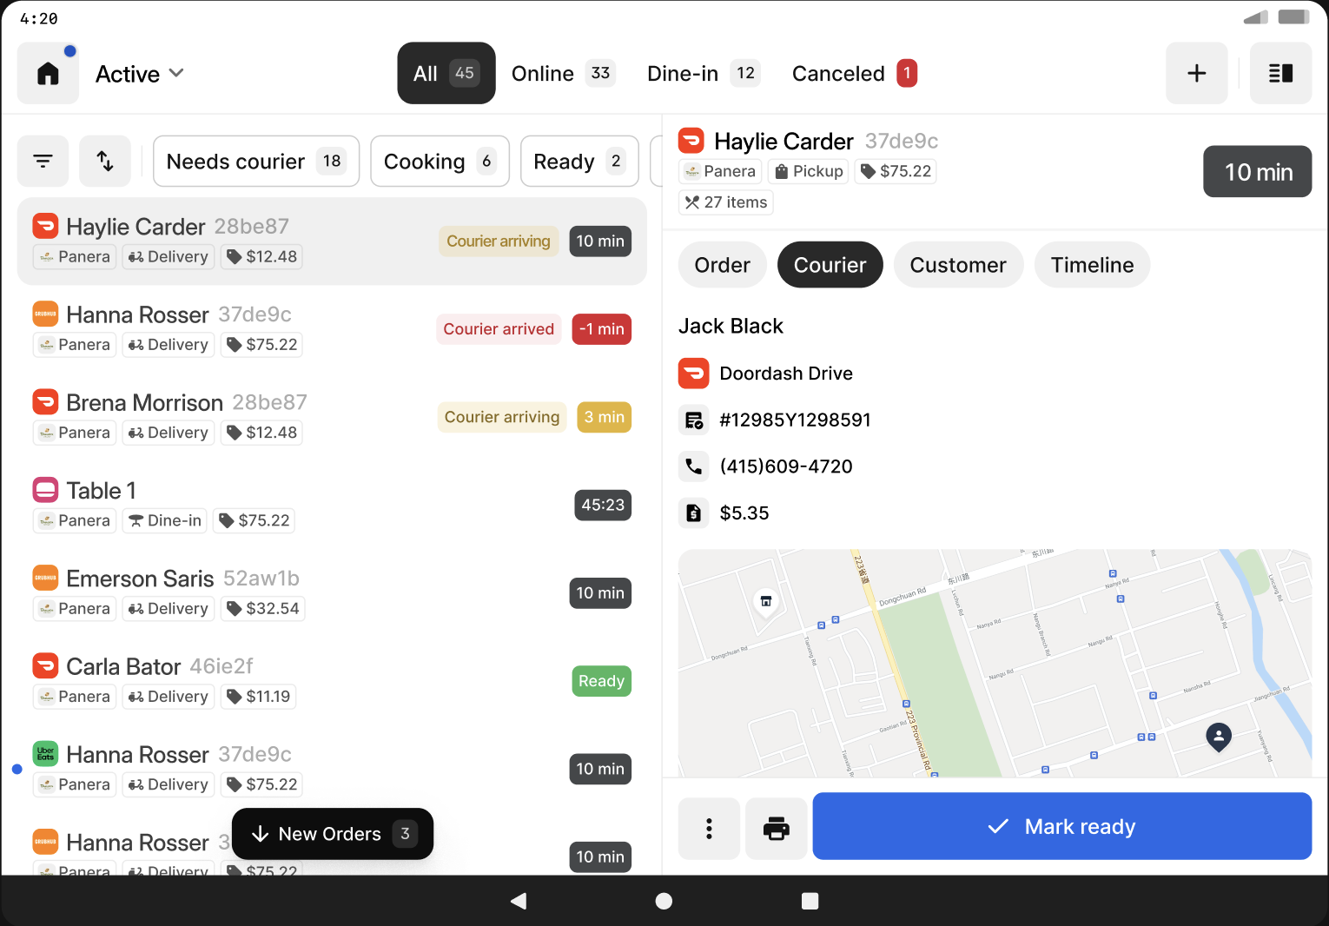Toggle the side panel layout icon

coord(1280,74)
